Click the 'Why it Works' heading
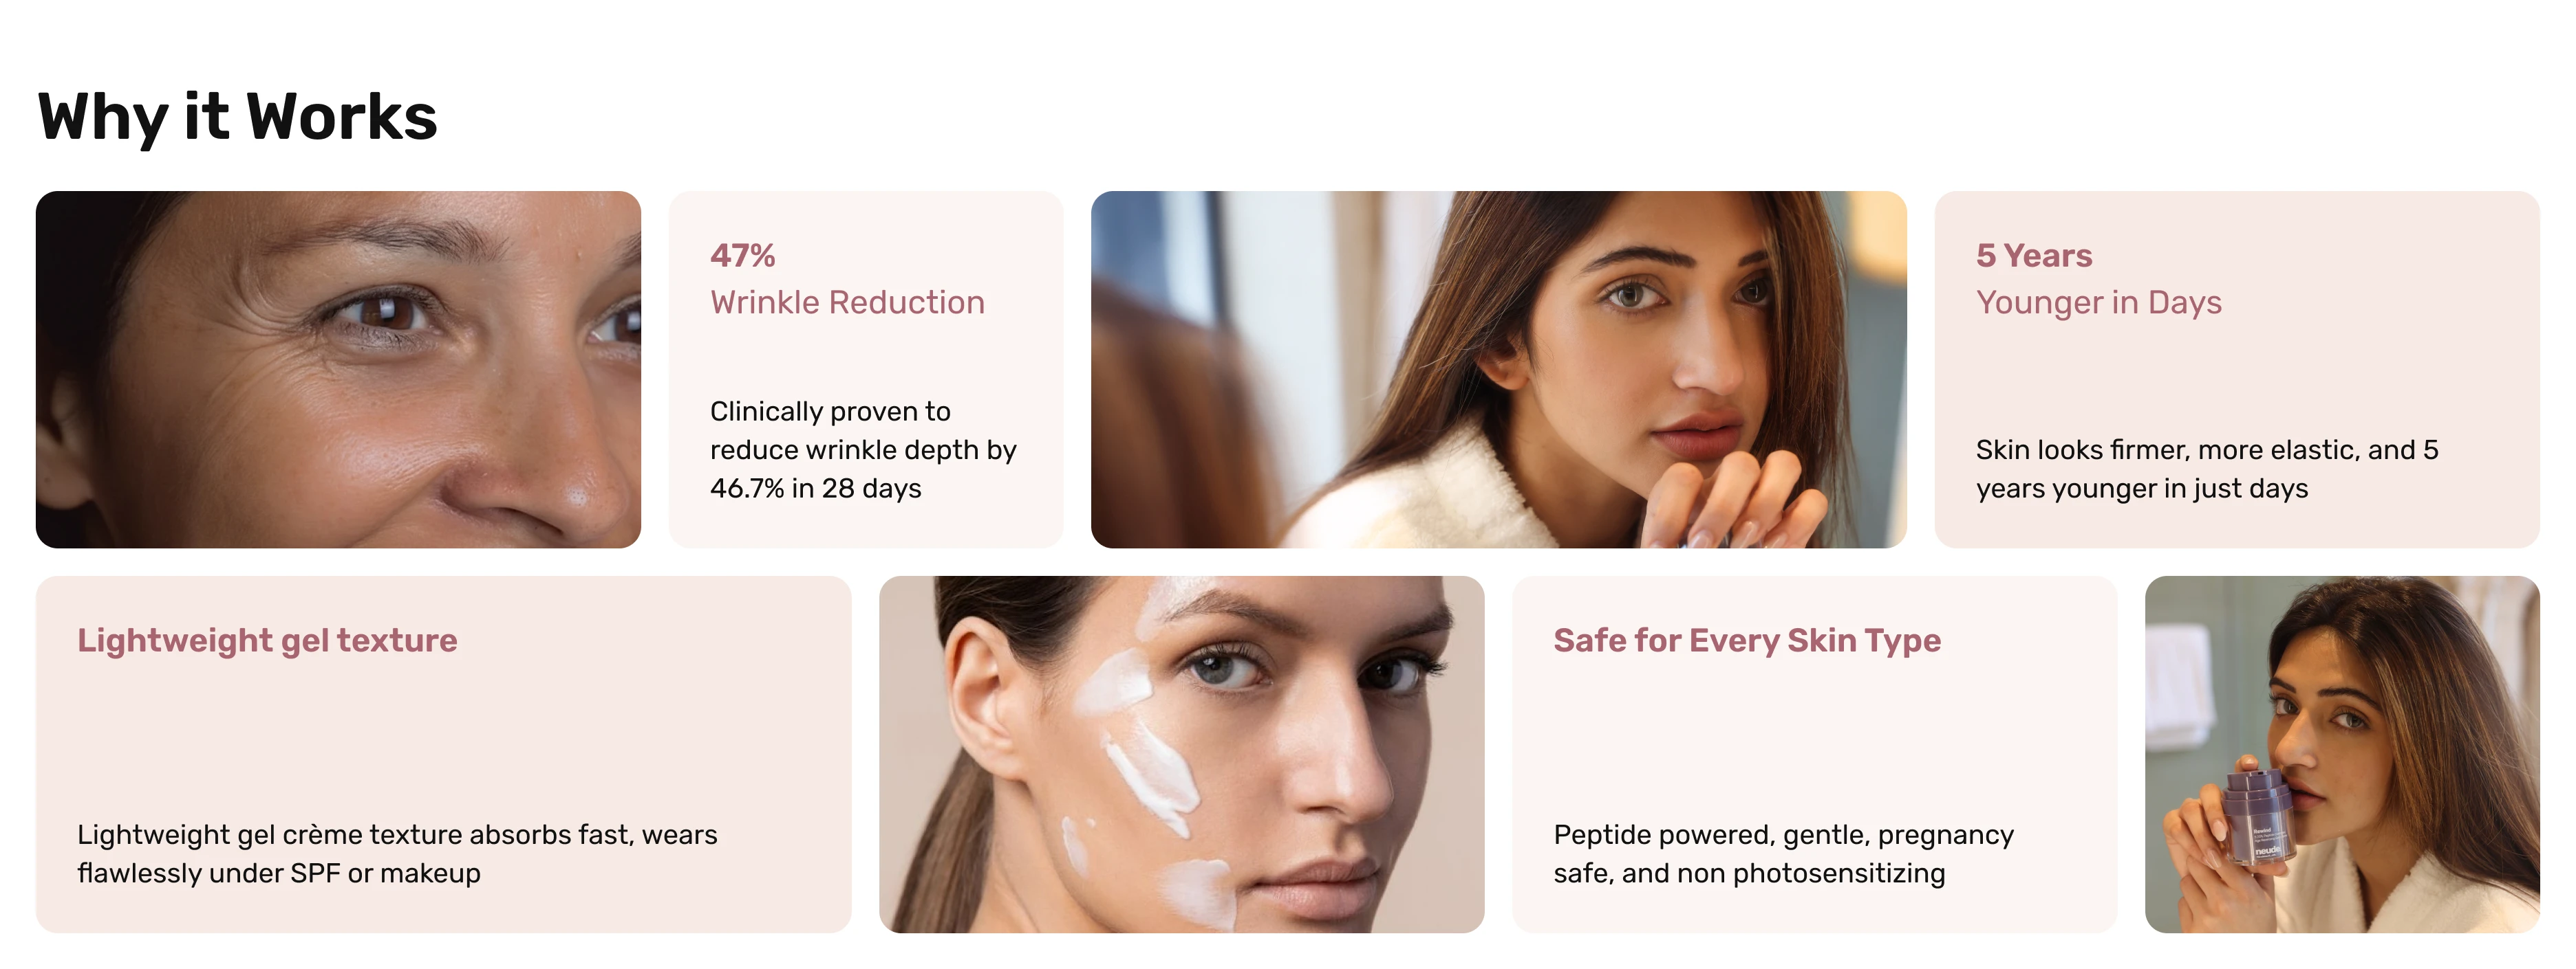 237,117
